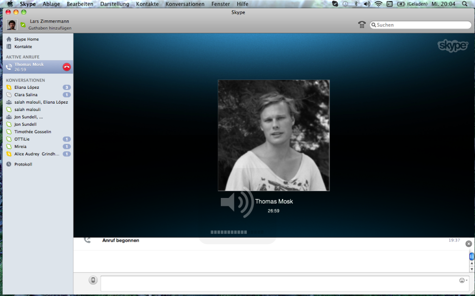Click the Anruf begonnen message
This screenshot has width=475, height=296.
[x=121, y=240]
